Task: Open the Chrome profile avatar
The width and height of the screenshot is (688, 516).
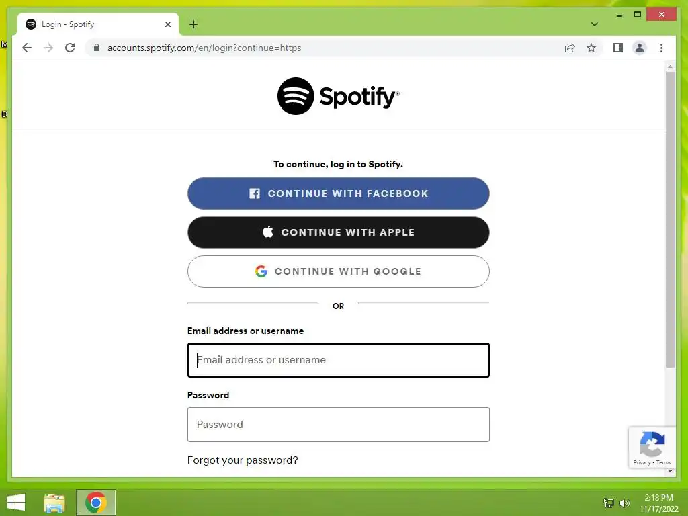Action: tap(640, 48)
